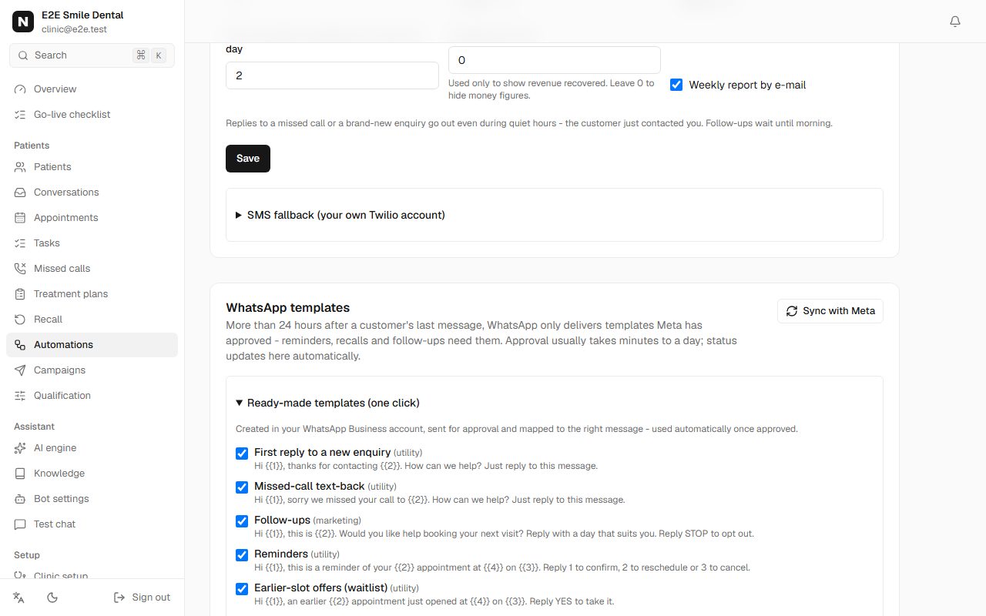Open the E2E Smile Dental account switcher
Screen dimensions: 986x616
[92, 22]
